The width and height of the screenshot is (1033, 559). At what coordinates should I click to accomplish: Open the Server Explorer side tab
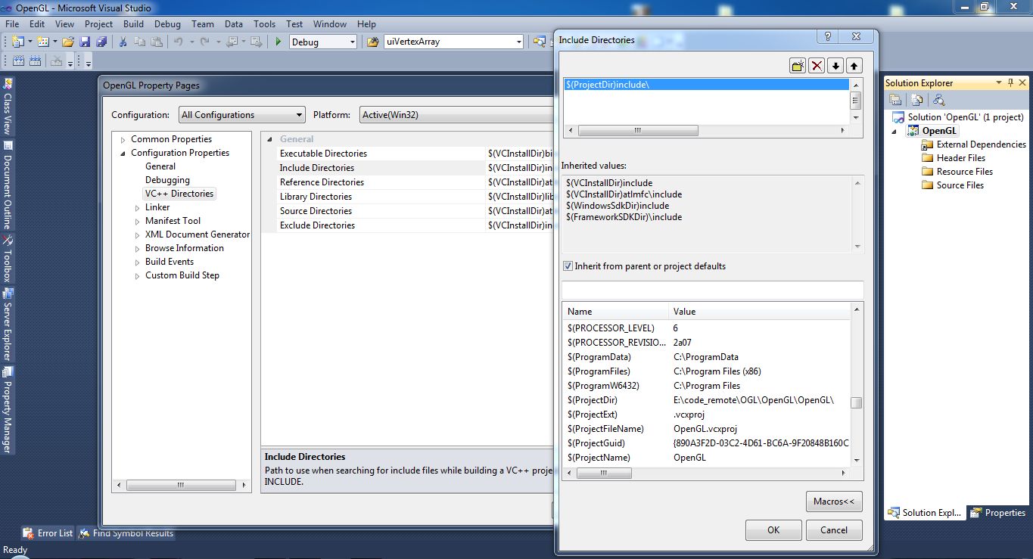coord(8,325)
